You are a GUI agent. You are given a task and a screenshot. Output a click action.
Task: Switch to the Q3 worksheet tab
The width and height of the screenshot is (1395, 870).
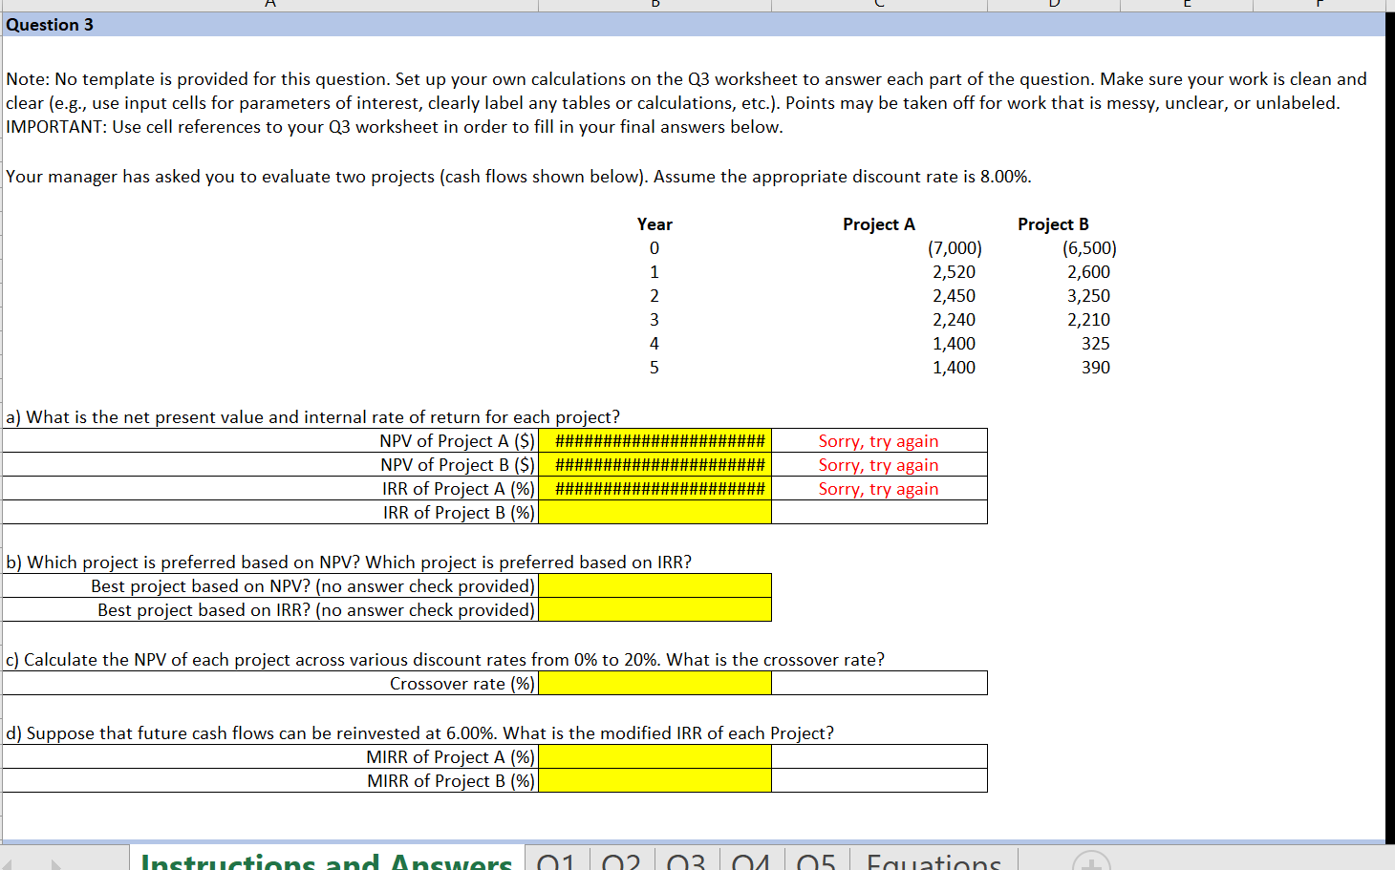pos(687,859)
